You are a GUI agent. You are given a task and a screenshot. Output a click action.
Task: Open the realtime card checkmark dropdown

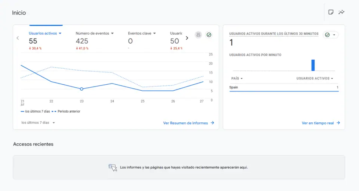[x=330, y=35]
